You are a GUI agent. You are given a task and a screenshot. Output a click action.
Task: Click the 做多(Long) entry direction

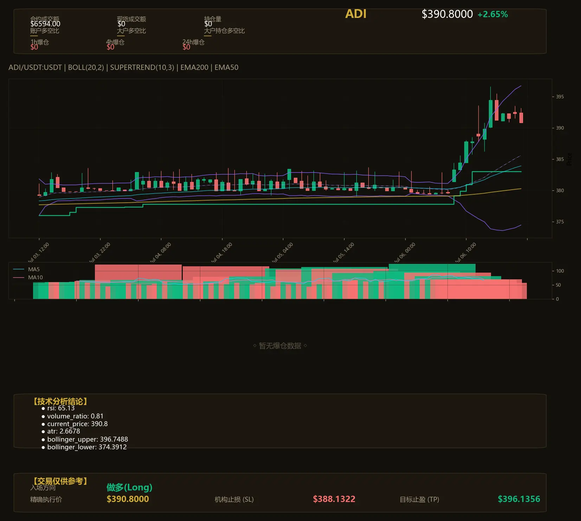click(129, 487)
